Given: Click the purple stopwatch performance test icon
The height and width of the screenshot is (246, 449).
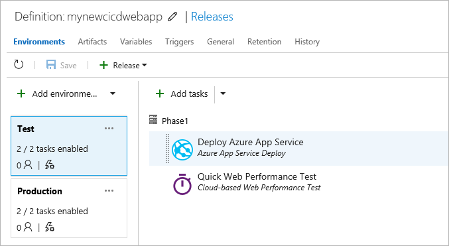Looking at the screenshot, I should click(182, 184).
